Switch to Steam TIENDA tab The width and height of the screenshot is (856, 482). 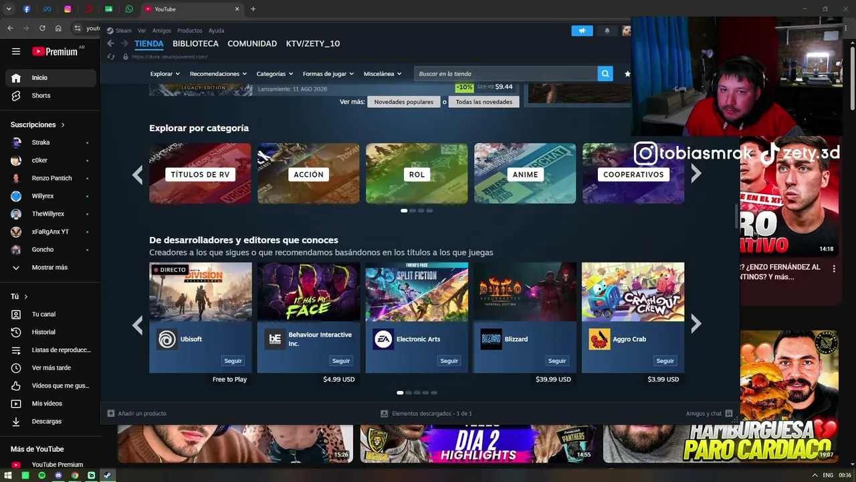coord(148,44)
